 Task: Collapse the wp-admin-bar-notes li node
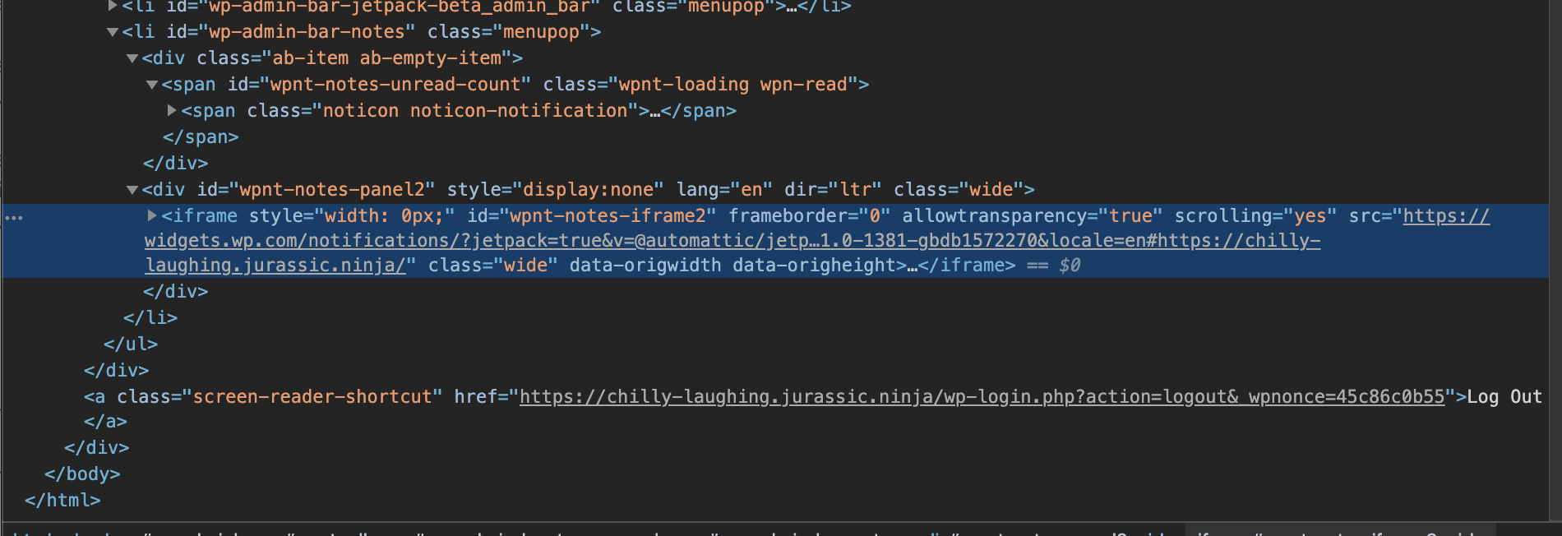tap(113, 32)
